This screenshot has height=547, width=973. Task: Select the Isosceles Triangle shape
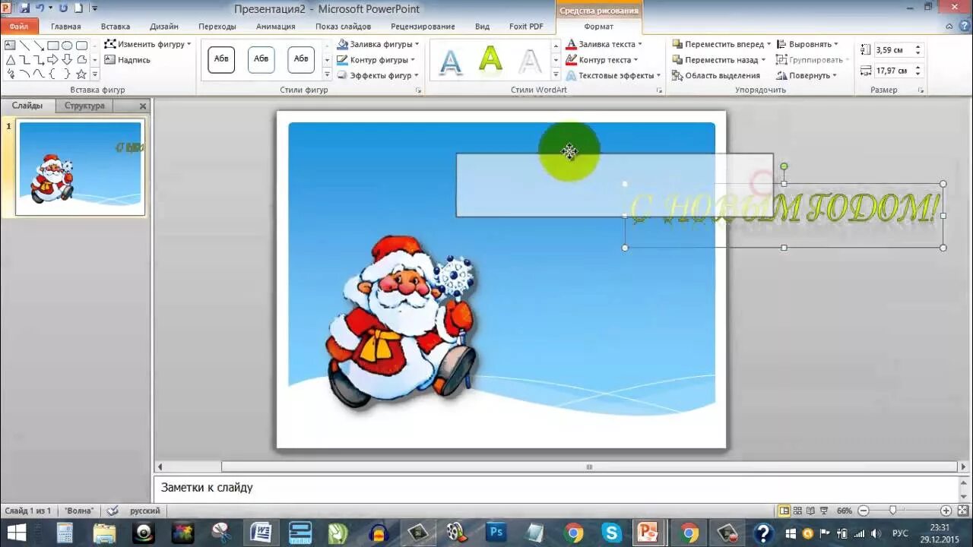click(x=11, y=59)
